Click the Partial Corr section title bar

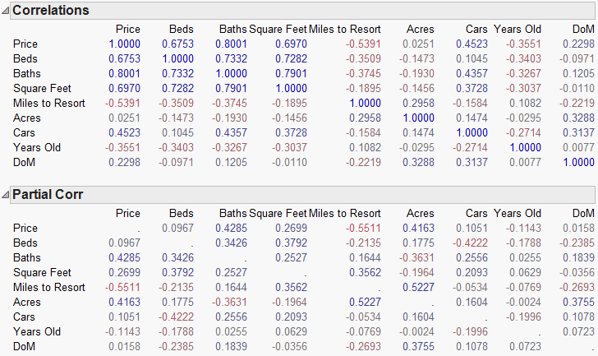(x=302, y=195)
